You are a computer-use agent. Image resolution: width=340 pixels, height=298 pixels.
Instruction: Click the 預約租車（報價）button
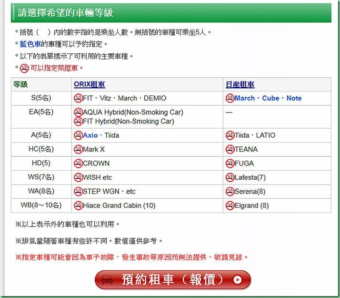[x=173, y=280]
